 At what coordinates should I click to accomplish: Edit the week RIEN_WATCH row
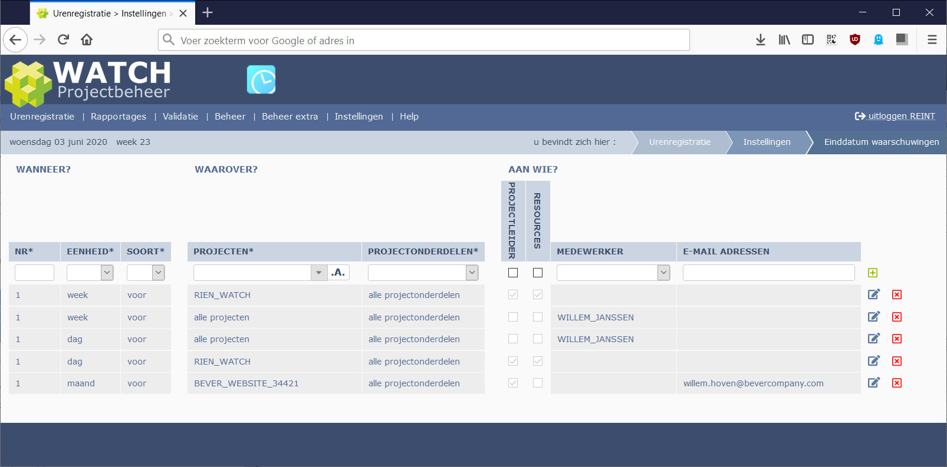[x=874, y=294]
